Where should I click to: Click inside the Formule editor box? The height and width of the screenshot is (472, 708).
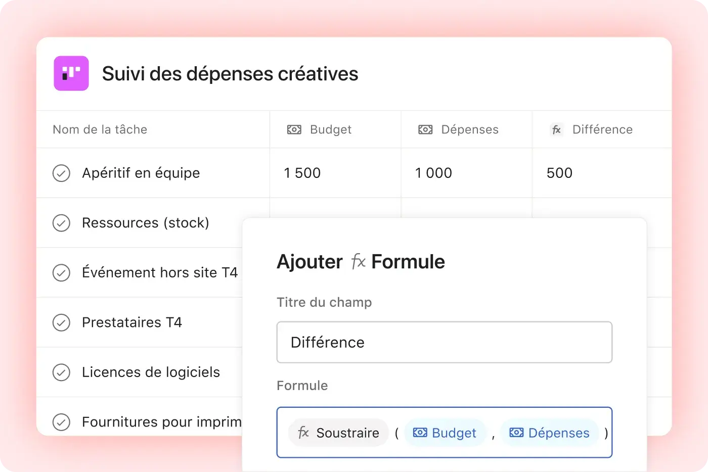click(445, 433)
